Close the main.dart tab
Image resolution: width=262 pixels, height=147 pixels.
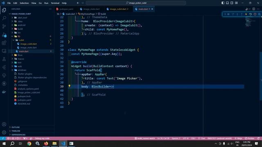[152, 9]
